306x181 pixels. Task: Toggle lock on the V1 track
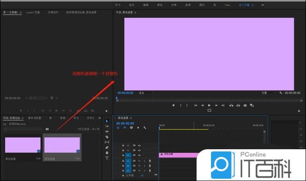tap(123, 155)
